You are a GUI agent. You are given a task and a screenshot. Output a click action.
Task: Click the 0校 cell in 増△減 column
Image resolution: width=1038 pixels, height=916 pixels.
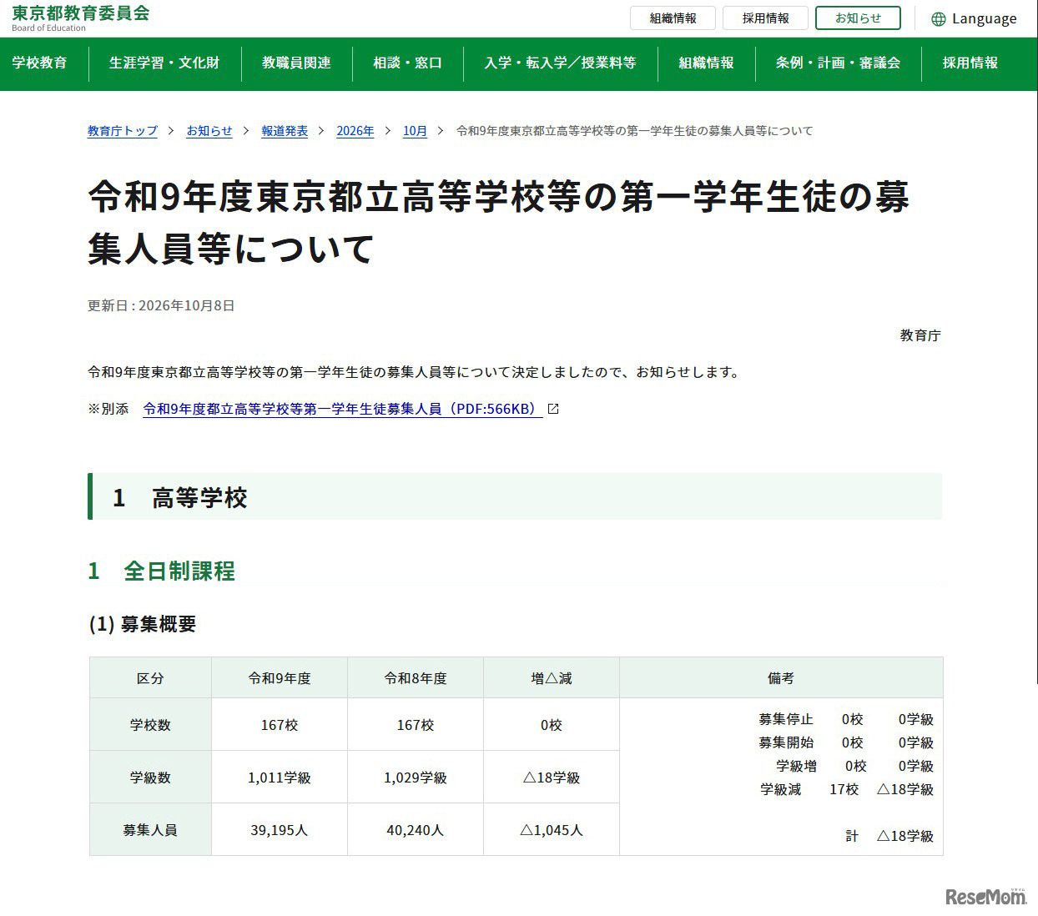click(552, 725)
